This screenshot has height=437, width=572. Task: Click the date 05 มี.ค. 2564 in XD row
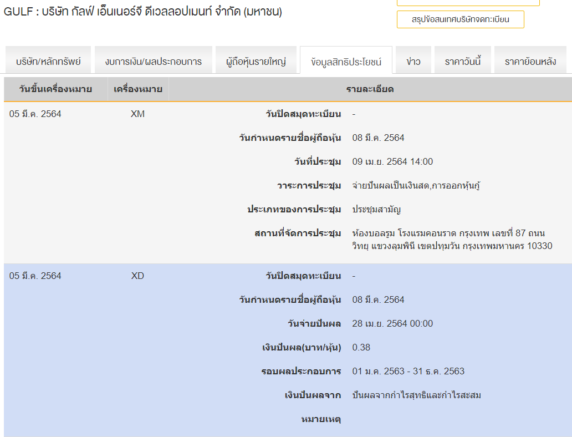pyautogui.click(x=35, y=276)
